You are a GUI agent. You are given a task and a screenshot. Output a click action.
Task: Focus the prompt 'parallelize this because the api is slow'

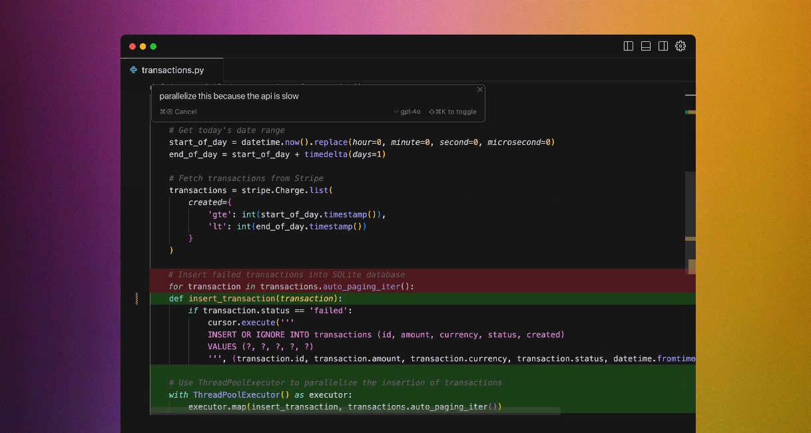click(229, 96)
